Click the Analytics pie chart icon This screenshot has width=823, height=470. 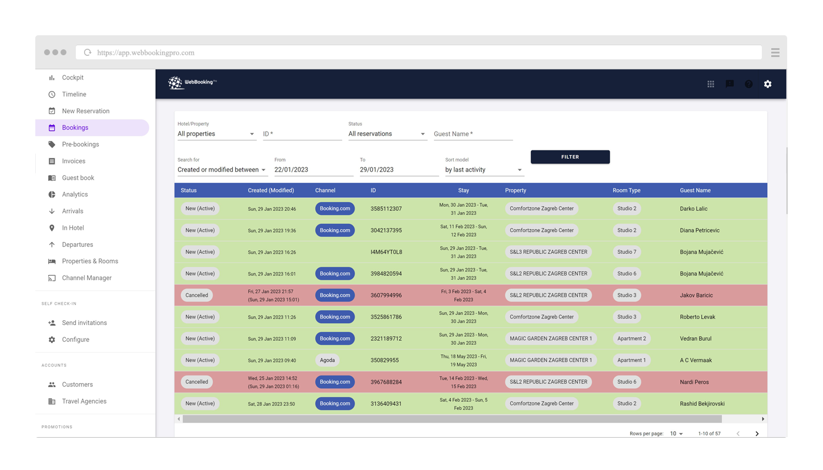click(x=52, y=194)
